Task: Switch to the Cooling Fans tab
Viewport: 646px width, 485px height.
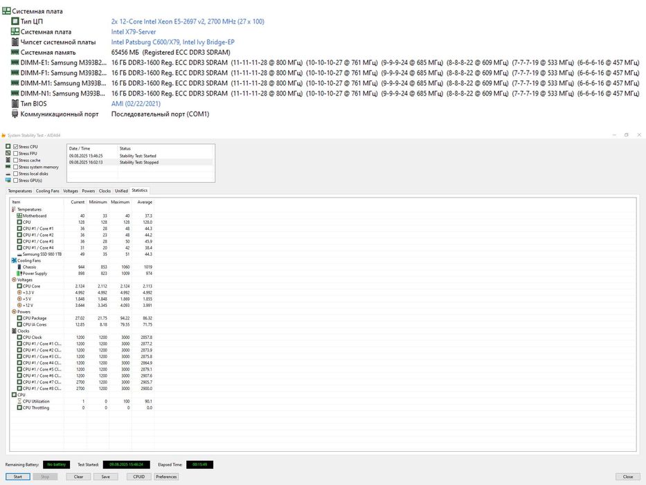Action: 47,191
